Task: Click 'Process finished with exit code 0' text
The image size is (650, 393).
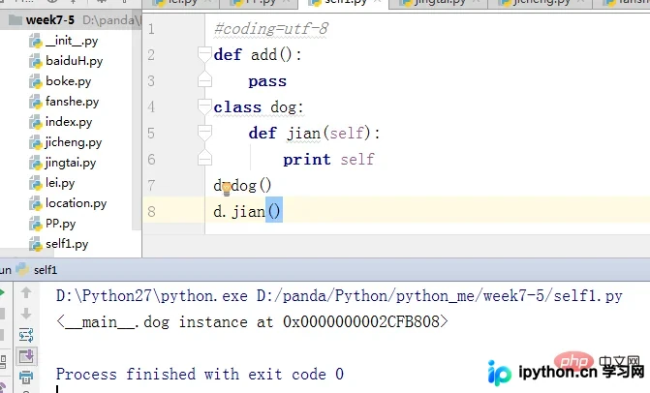Action: pos(200,374)
